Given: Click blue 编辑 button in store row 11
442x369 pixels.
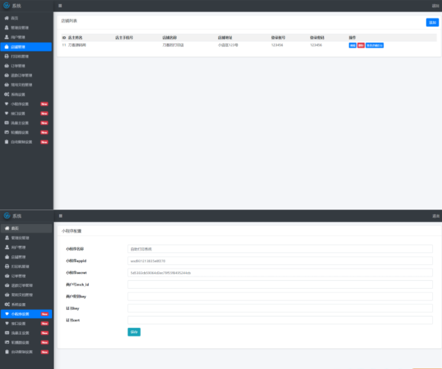Looking at the screenshot, I should [x=352, y=45].
